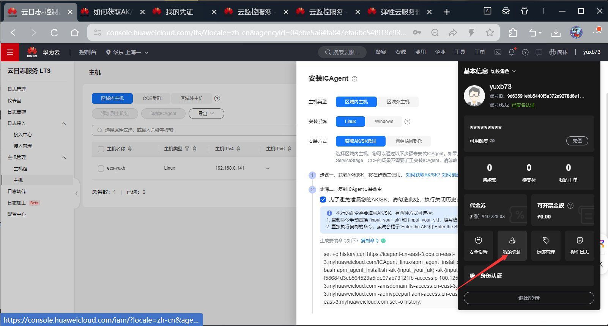The height and width of the screenshot is (326, 608).
Task: Uncheck the close-history AK/SK checkbox
Action: point(323,200)
